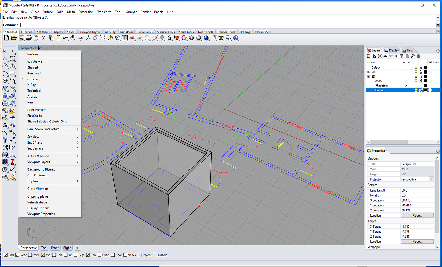Click the Box solid tool icon
442x267 pixels.
5,96
